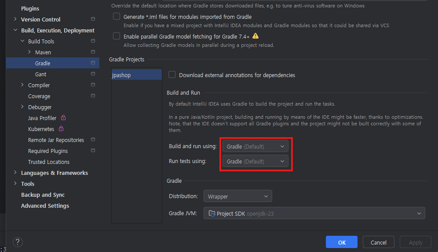Click the project-level icon beside Version Control
This screenshot has width=438, height=252.
point(93,19)
